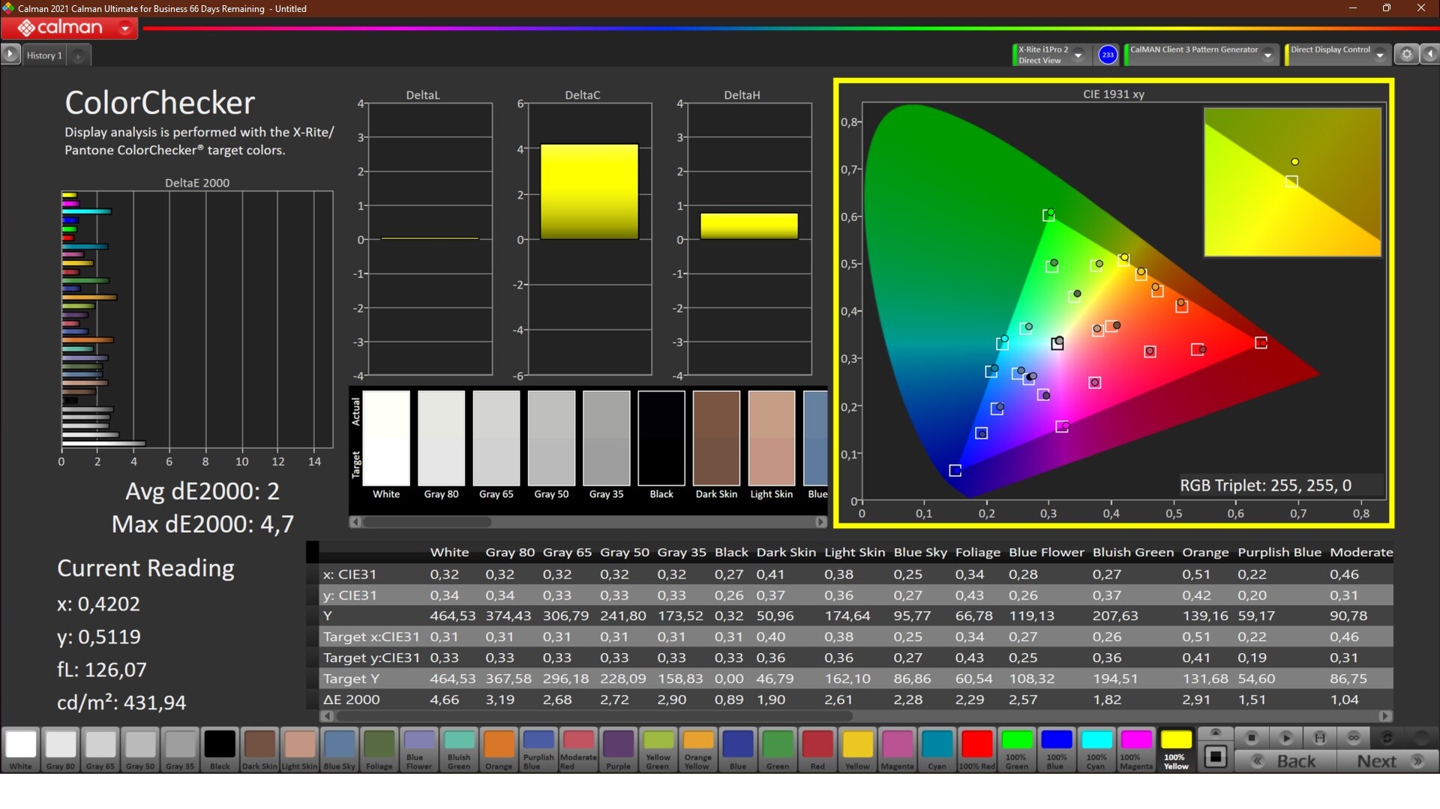Advance to the next page with Next
This screenshot has width=1440, height=809.
tap(1387, 761)
